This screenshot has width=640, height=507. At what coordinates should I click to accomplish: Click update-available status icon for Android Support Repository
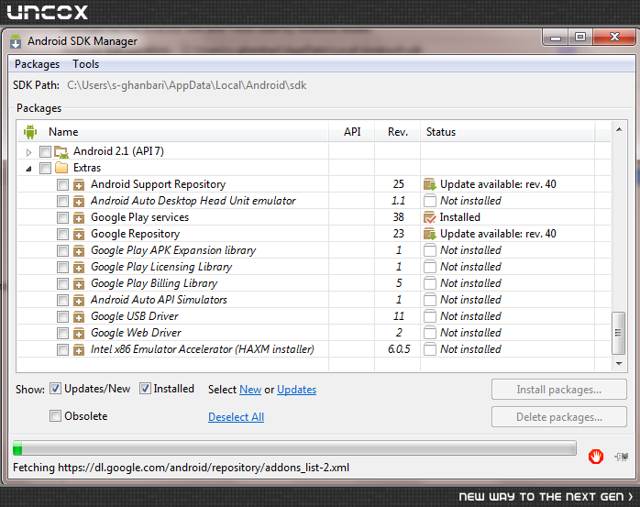click(430, 184)
